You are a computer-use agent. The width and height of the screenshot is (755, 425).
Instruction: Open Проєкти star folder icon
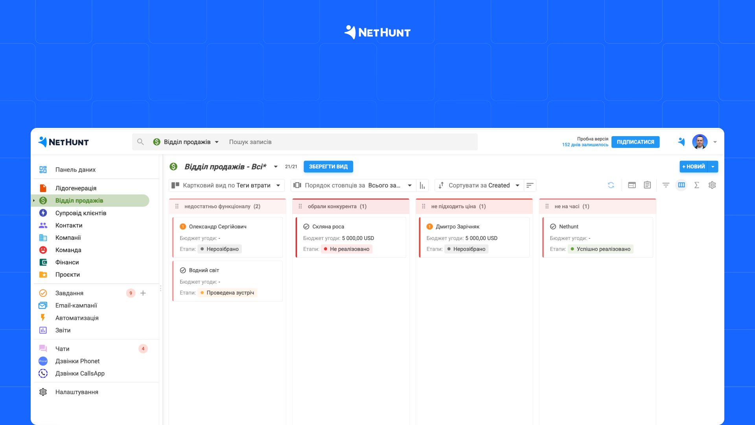43,275
